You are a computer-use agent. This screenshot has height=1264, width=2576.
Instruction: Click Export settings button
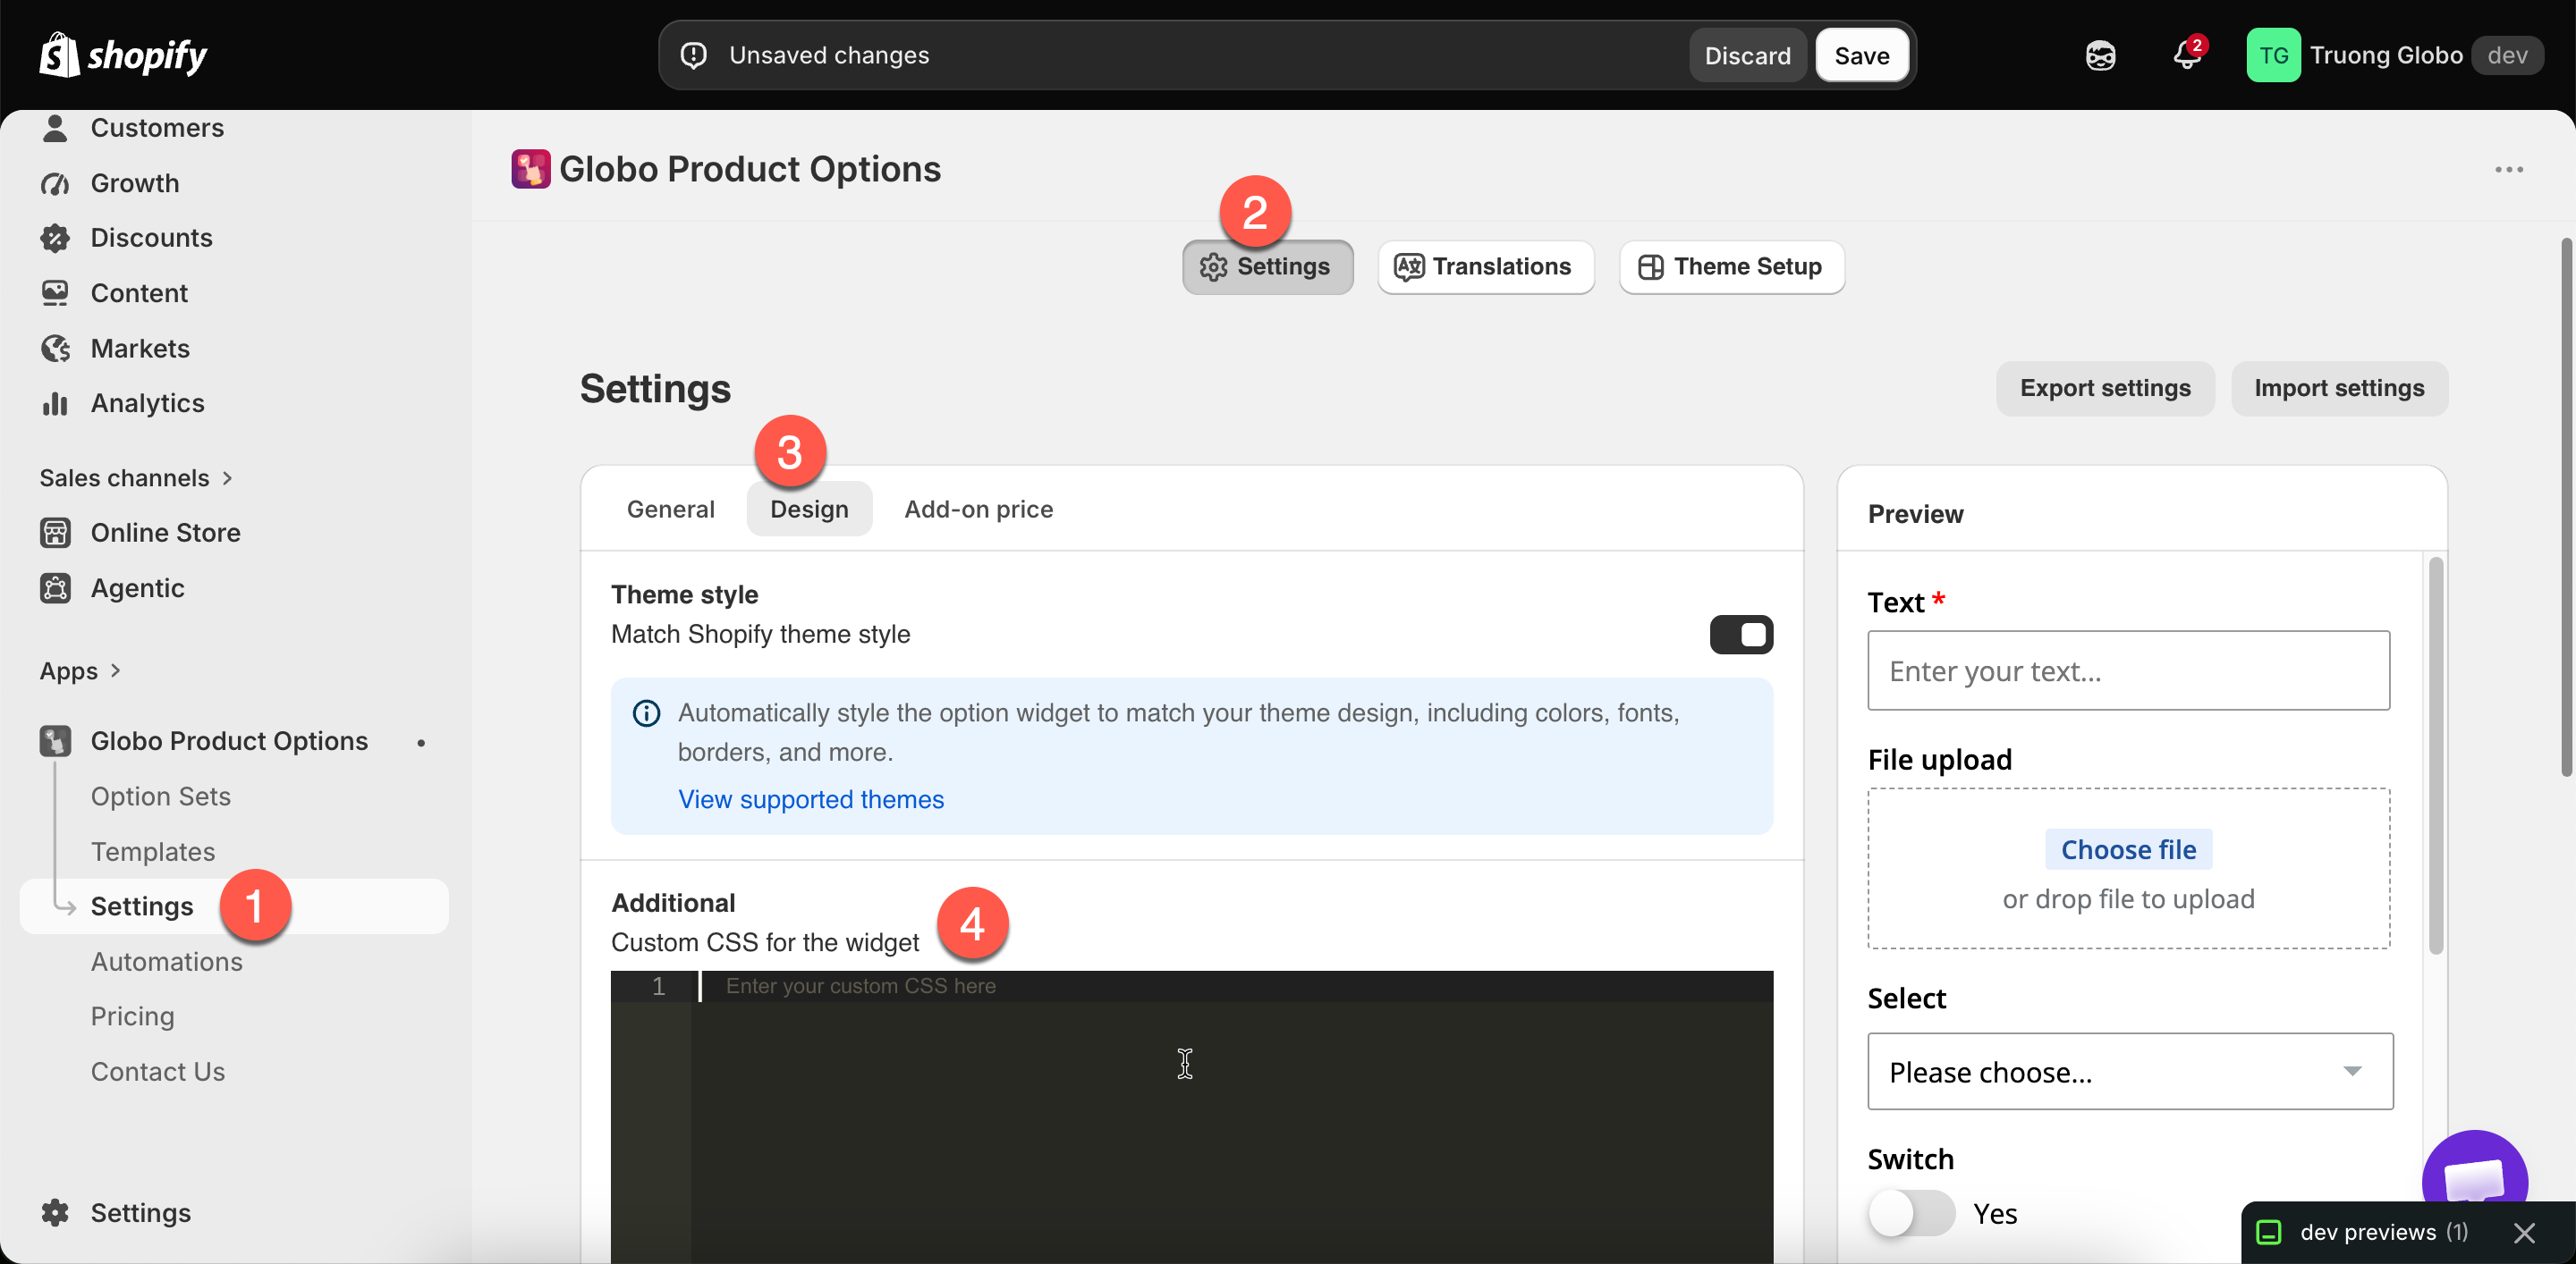pos(2104,388)
